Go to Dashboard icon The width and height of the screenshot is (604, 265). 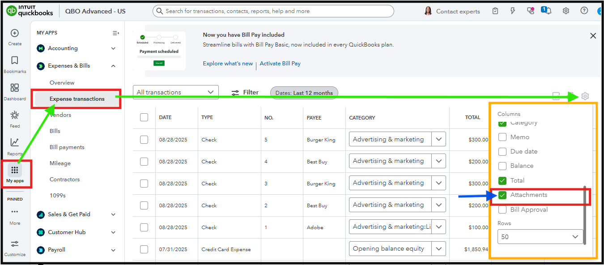click(15, 88)
